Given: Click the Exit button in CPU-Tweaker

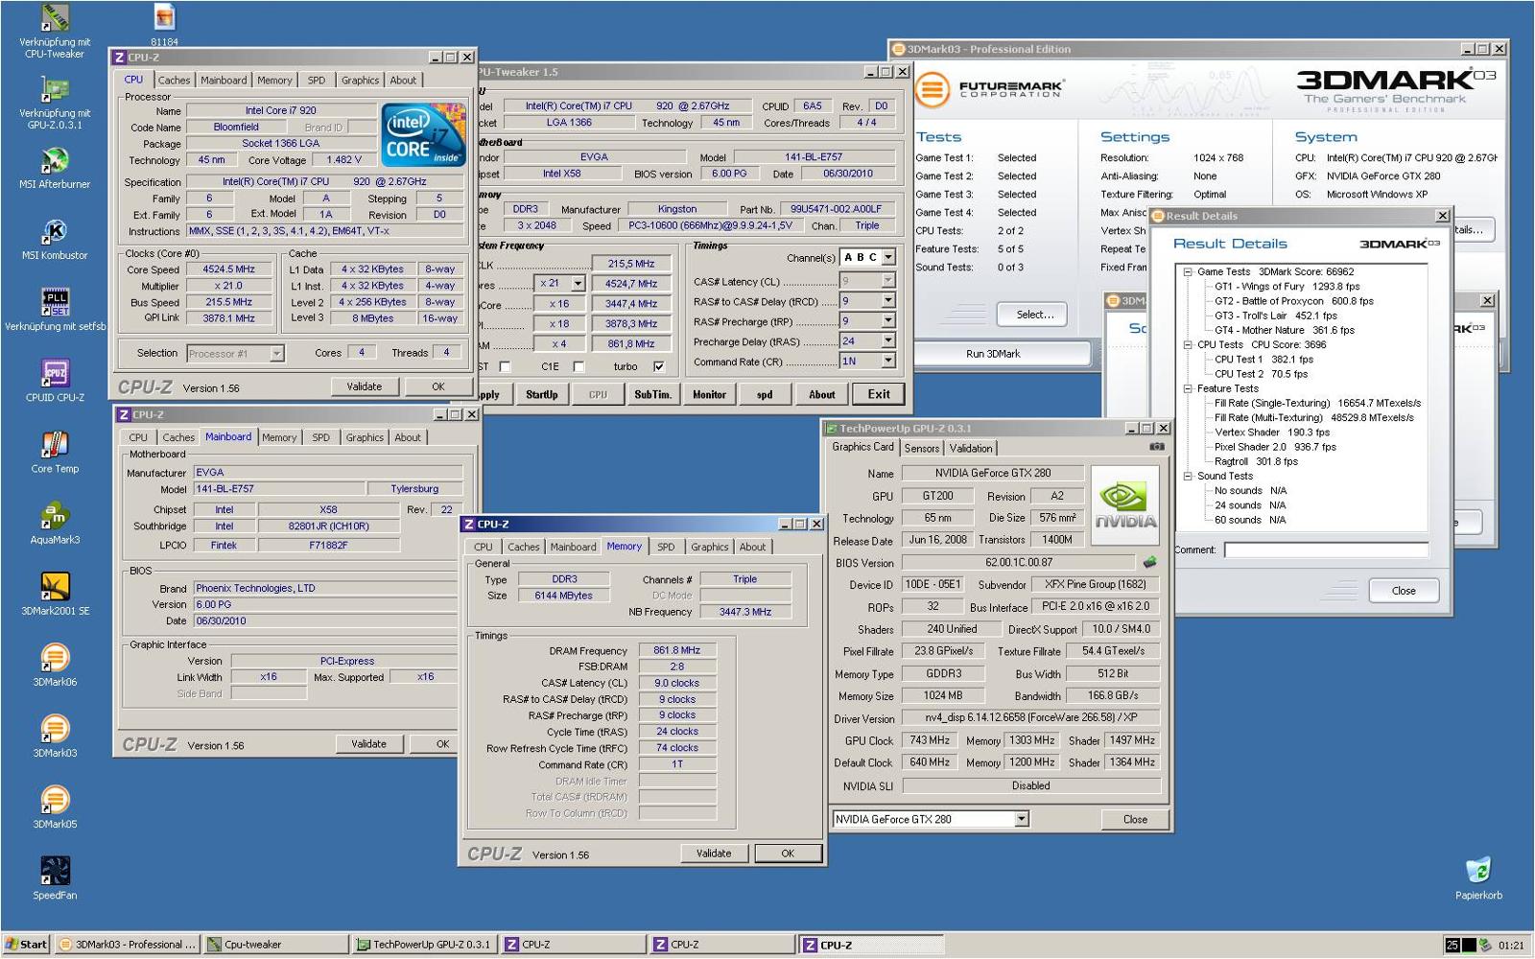Looking at the screenshot, I should [879, 394].
